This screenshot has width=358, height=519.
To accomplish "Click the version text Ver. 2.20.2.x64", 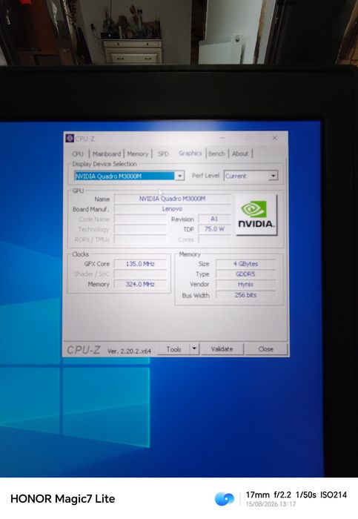I will [129, 351].
